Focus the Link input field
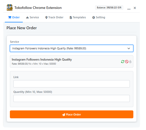Viewport: 146px width, 130px height. (x=72, y=84)
